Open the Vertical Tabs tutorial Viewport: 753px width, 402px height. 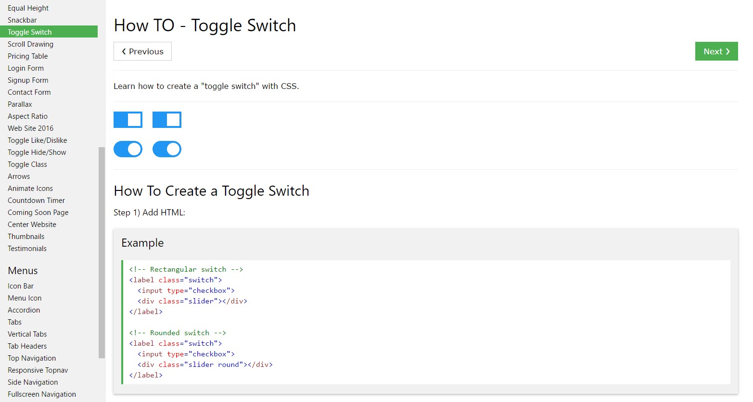tap(27, 334)
